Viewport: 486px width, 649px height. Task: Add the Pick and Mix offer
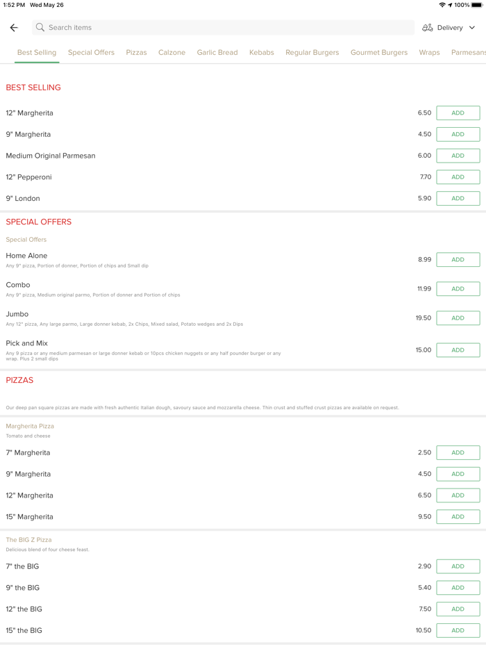tap(458, 350)
